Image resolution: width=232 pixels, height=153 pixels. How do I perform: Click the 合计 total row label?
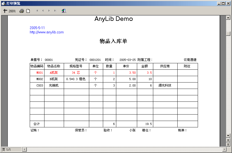[36, 124]
